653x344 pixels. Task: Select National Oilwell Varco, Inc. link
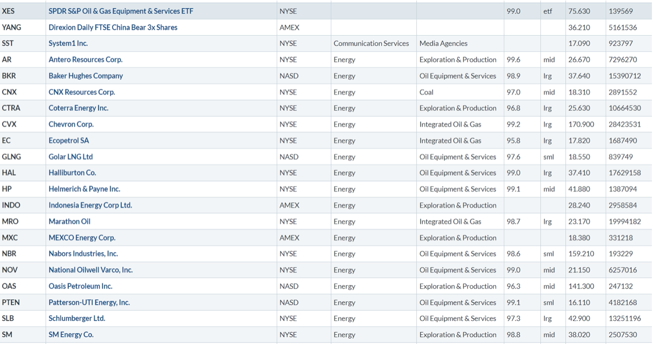90,270
